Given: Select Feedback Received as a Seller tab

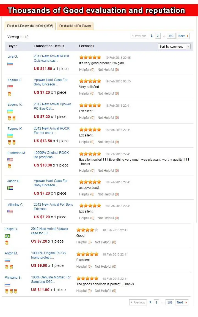Looking at the screenshot, I should click(30, 26).
